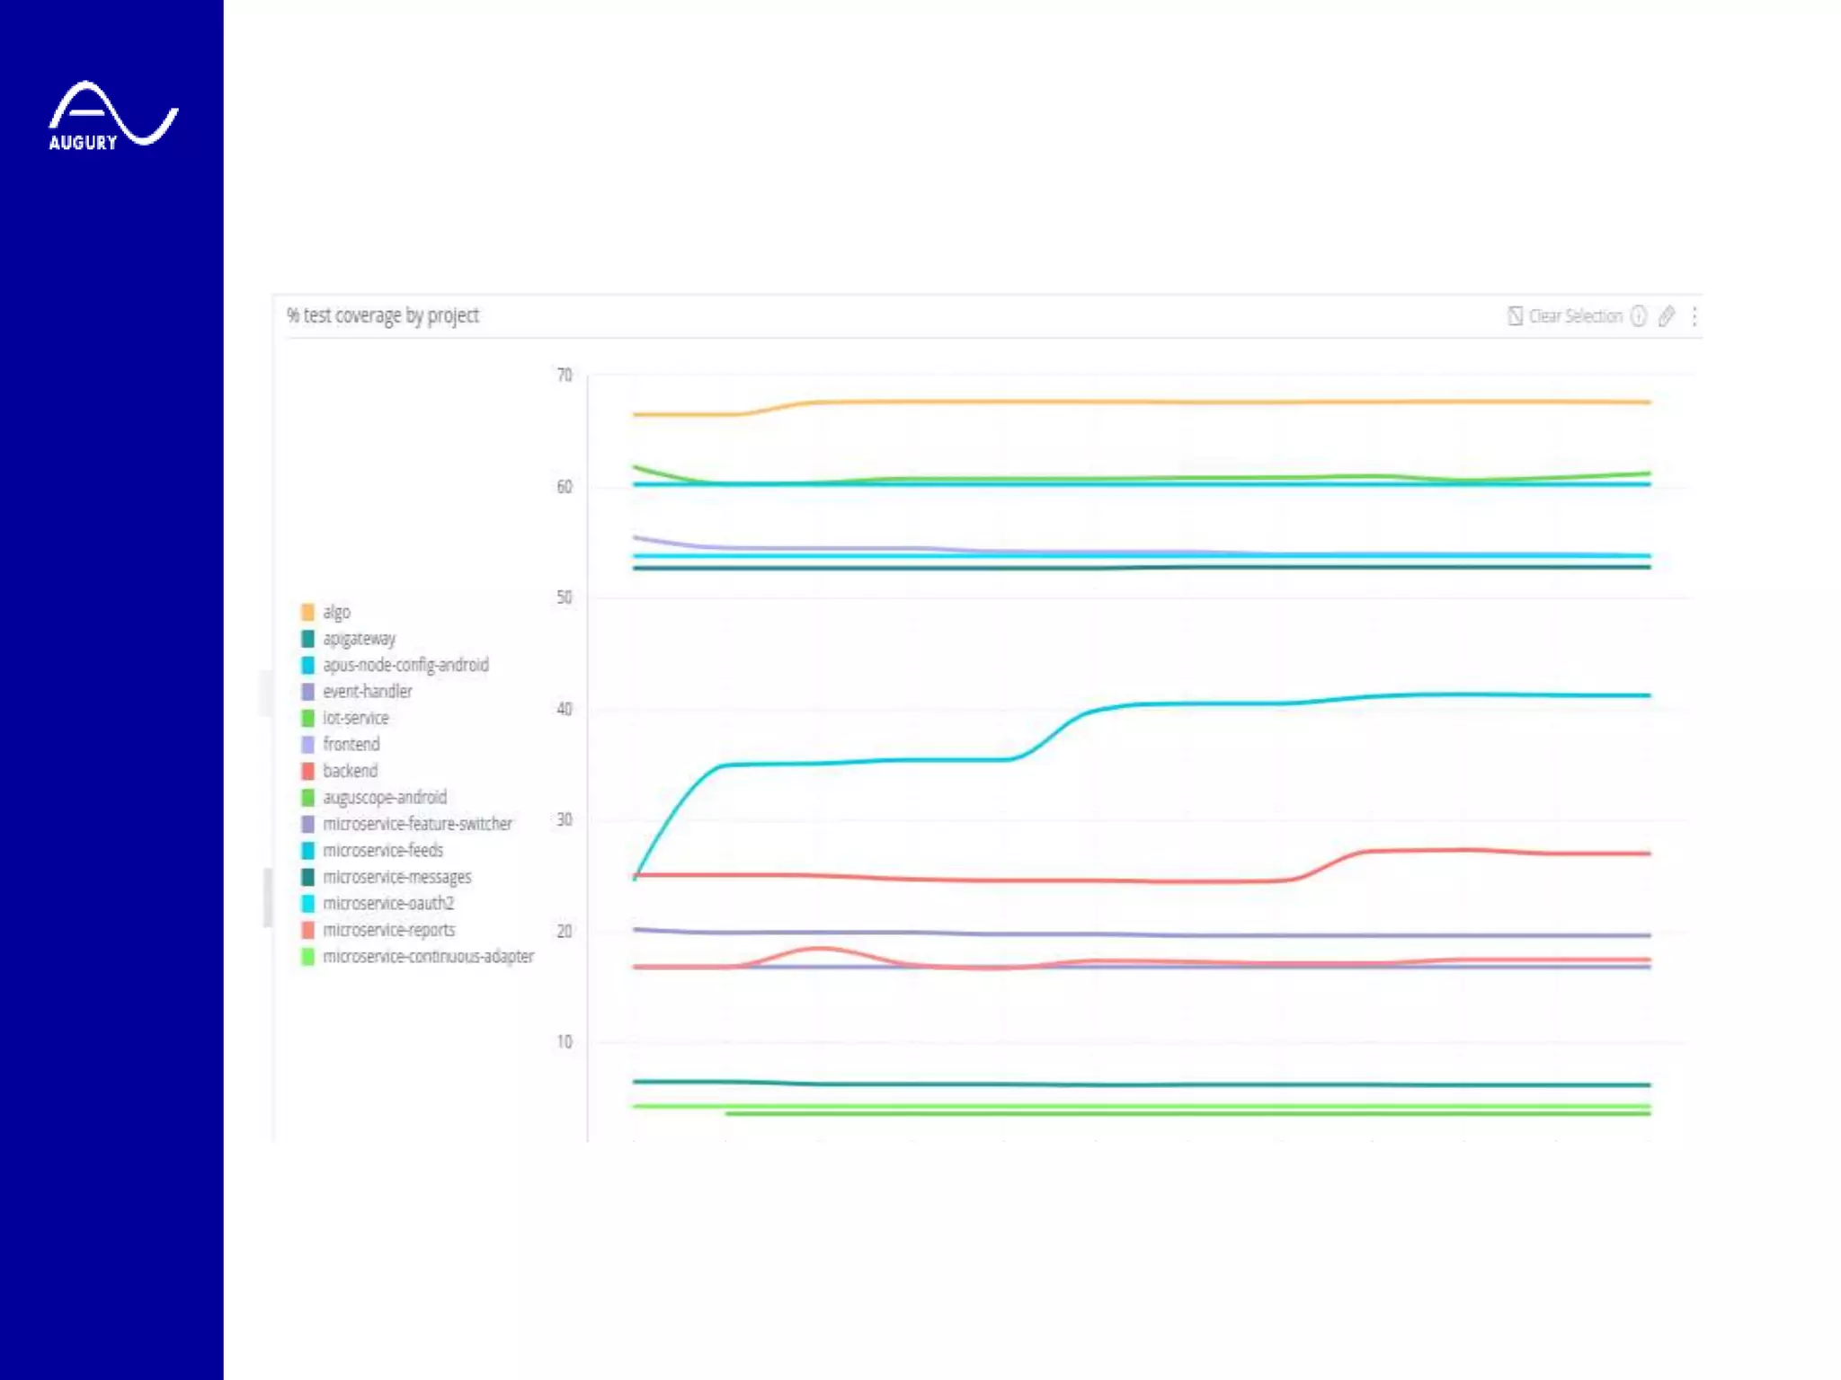Click the Clear Selection text button

pos(1575,315)
